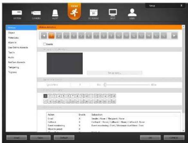The image size is (188, 143).
Task: Click the CANCEL button
Action: tap(174, 138)
